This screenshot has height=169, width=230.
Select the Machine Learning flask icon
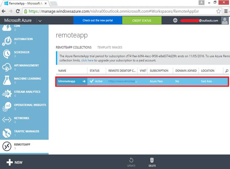[x=7, y=80]
